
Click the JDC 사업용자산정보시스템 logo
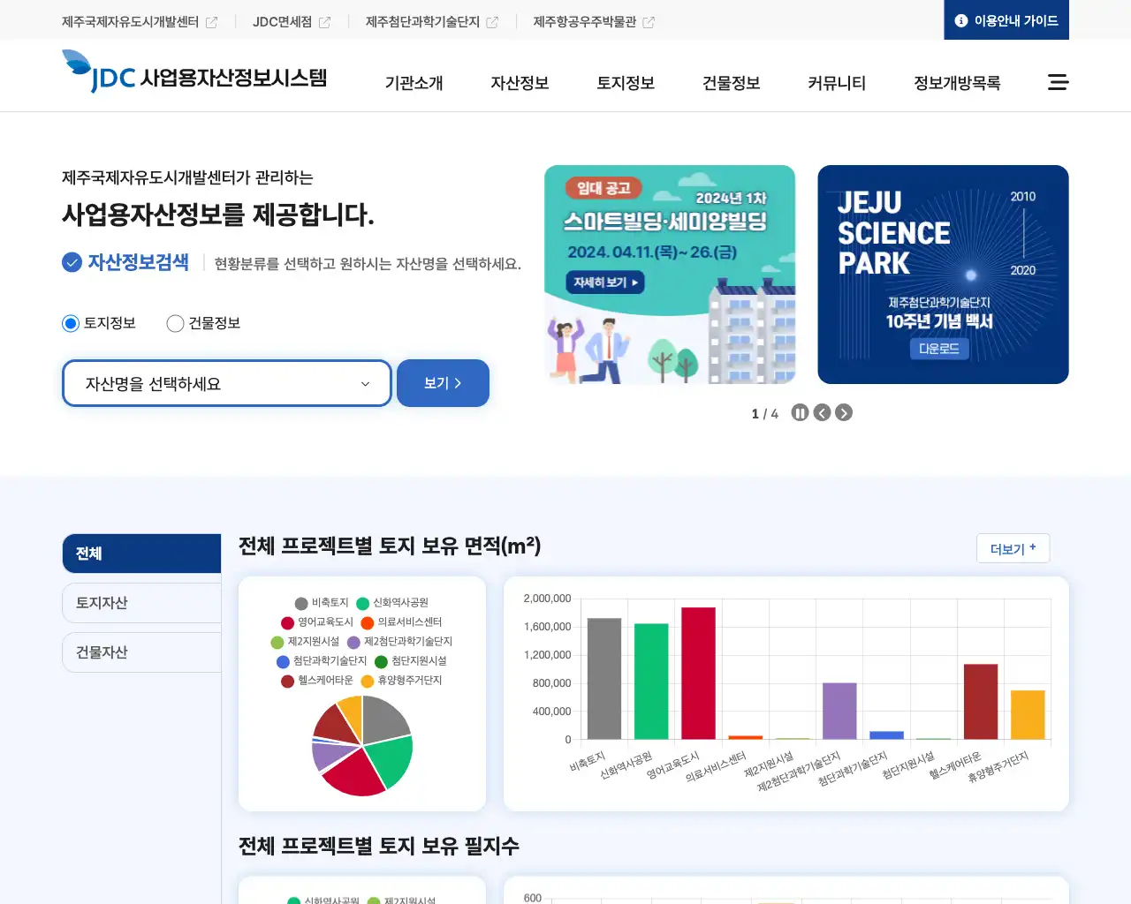(x=194, y=72)
